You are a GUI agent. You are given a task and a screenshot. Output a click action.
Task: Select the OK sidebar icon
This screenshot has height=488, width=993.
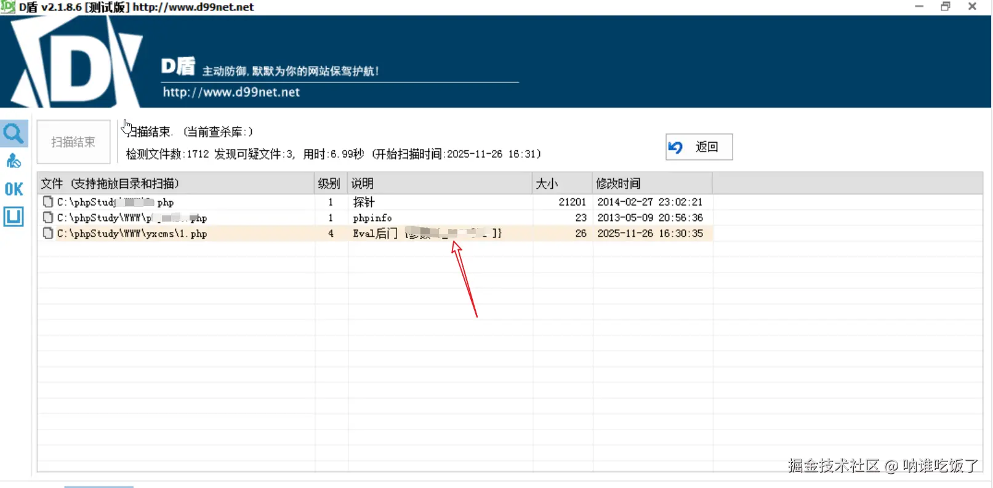tap(14, 189)
